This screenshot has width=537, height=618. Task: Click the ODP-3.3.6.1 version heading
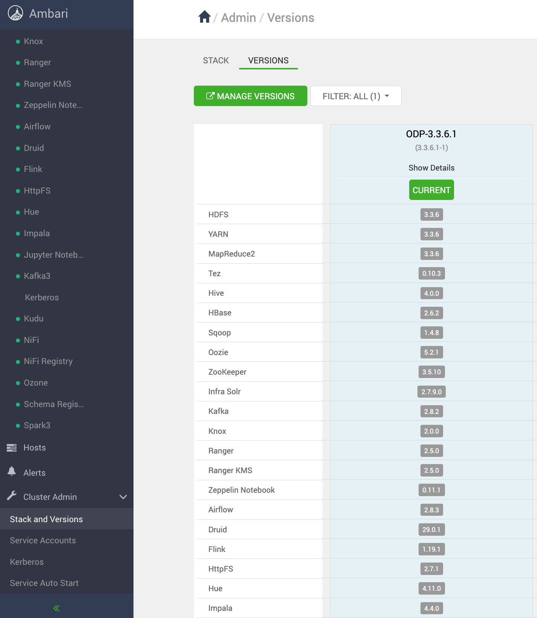(x=431, y=134)
